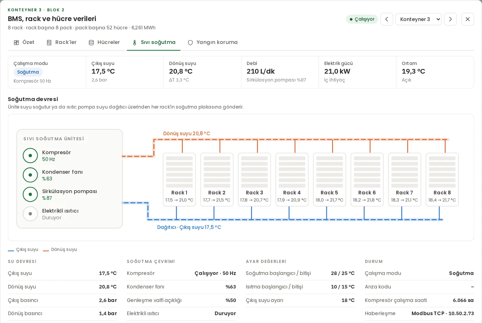Click the Elektrikli ısıtıcı stopped indicator circle

coord(30,214)
